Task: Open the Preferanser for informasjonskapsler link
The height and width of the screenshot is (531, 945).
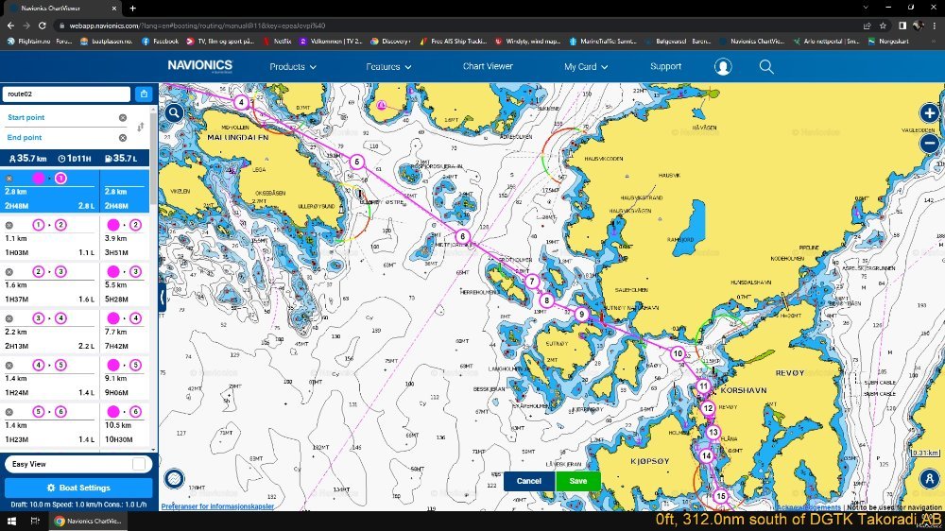Action: coord(217,506)
